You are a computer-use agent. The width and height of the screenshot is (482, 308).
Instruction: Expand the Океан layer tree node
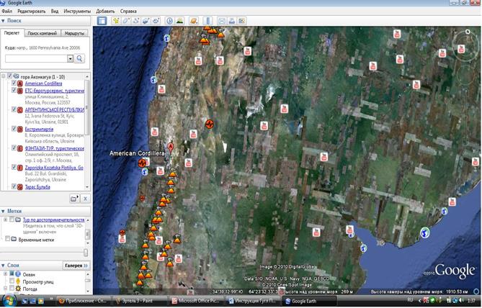pyautogui.click(x=5, y=273)
